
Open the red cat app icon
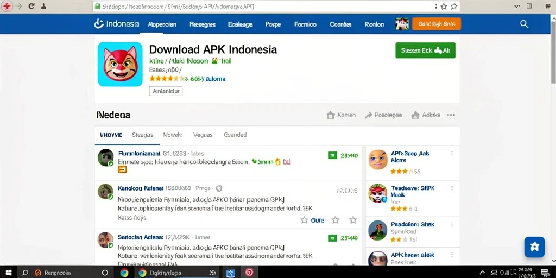point(120,64)
